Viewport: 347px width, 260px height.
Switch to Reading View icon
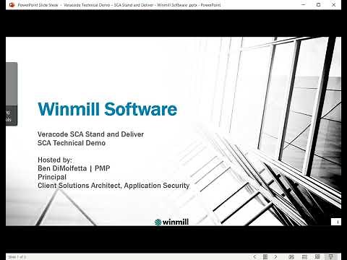click(317, 257)
